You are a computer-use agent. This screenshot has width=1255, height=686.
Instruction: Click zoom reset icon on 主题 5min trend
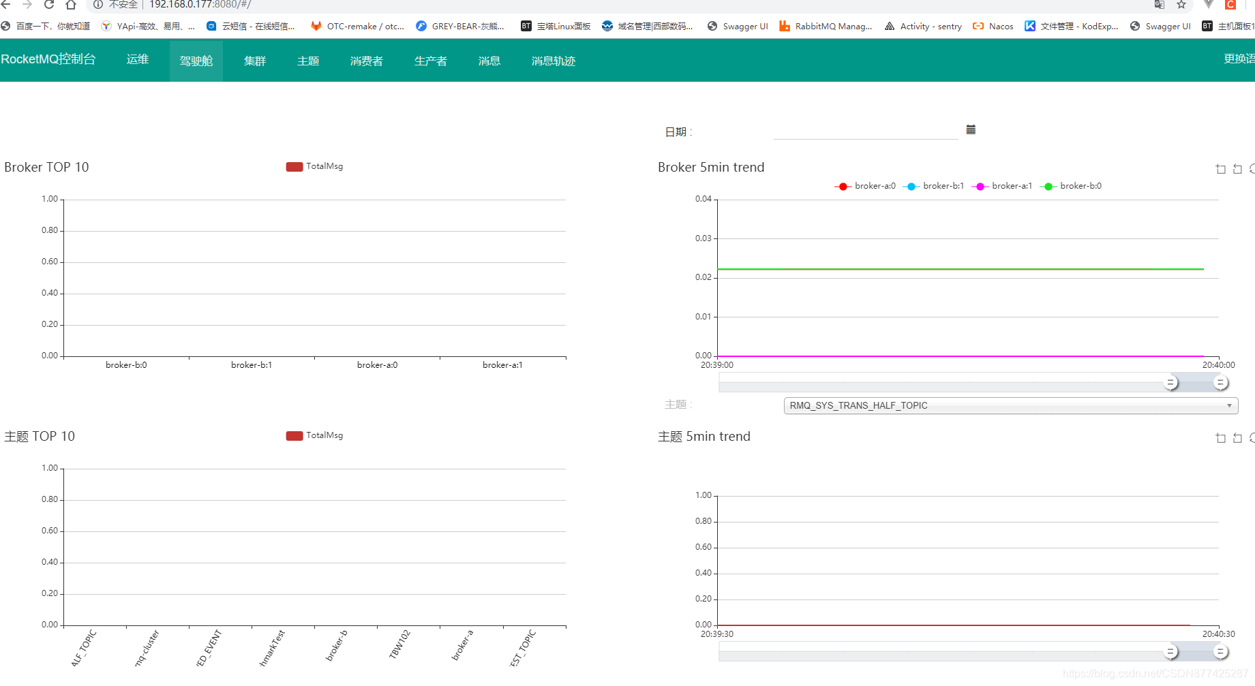(x=1237, y=438)
